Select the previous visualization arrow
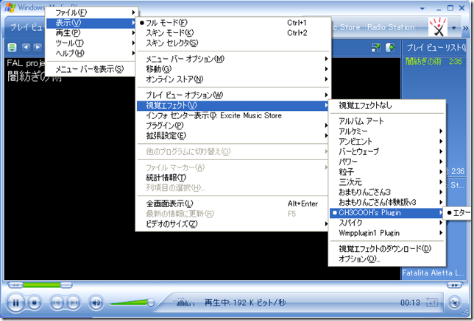The height and width of the screenshot is (321, 474). click(26, 47)
